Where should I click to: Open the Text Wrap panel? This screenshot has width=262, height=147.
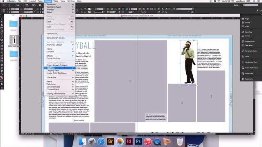247,45
